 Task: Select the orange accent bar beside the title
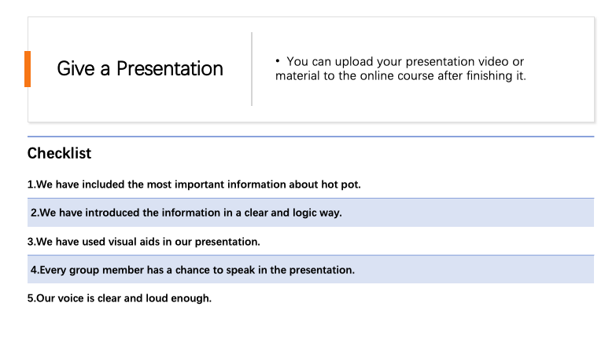coord(28,69)
